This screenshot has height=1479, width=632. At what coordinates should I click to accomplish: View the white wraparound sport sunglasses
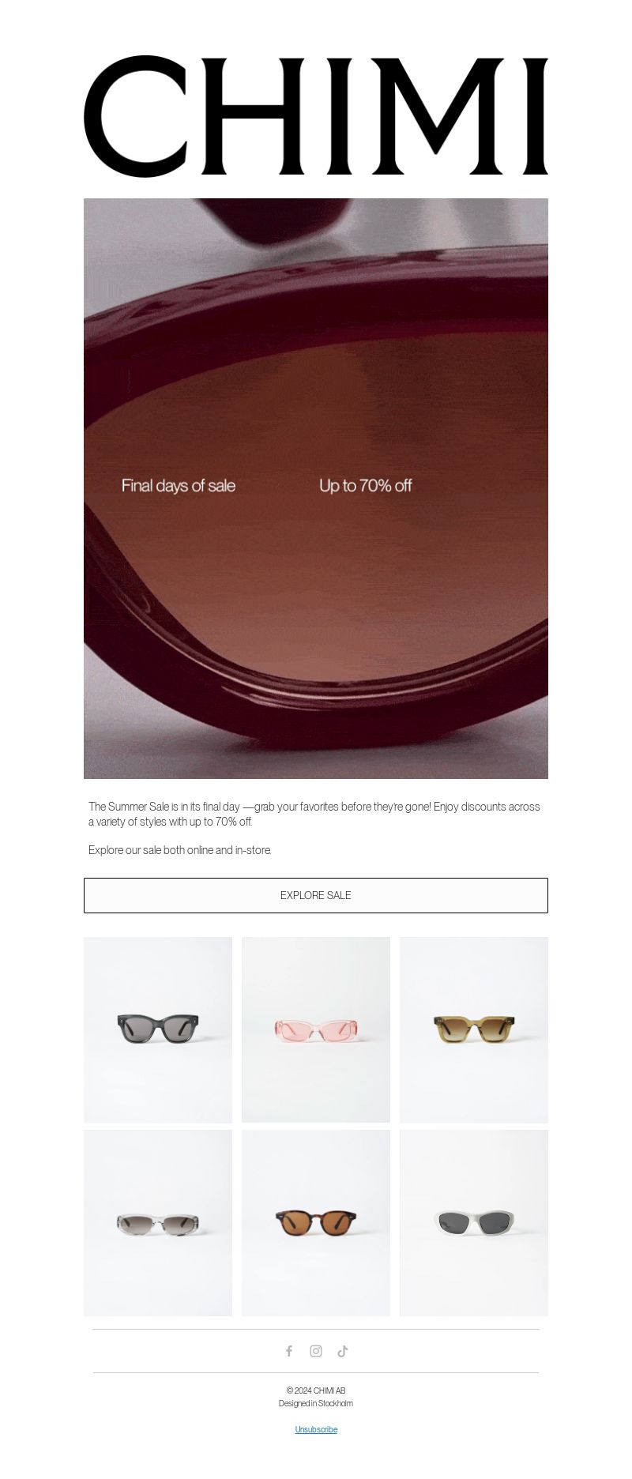click(474, 1223)
